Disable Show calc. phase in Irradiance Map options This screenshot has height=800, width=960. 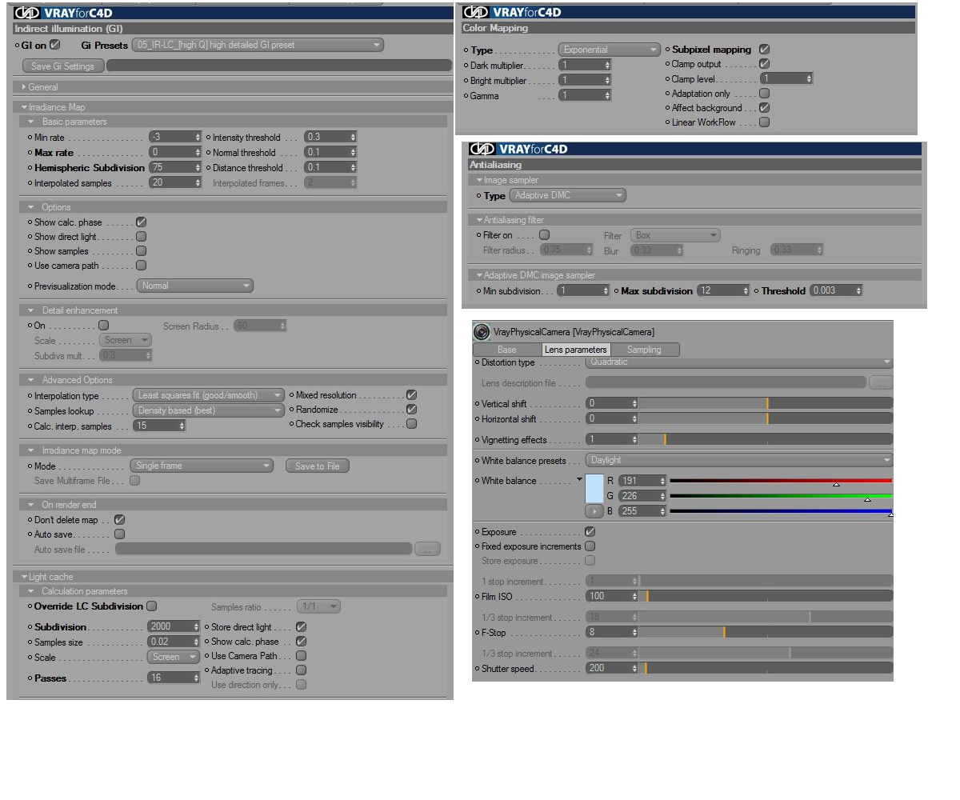pyautogui.click(x=141, y=222)
